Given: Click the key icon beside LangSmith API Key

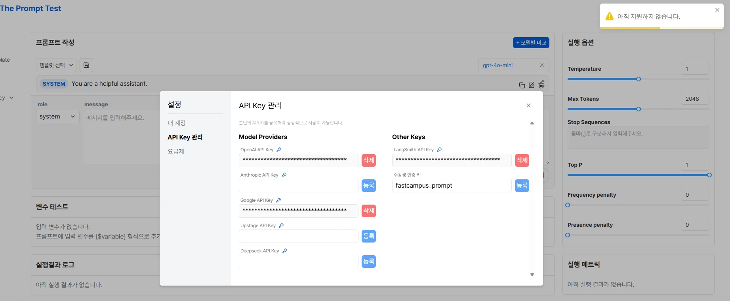Looking at the screenshot, I should click(x=439, y=150).
